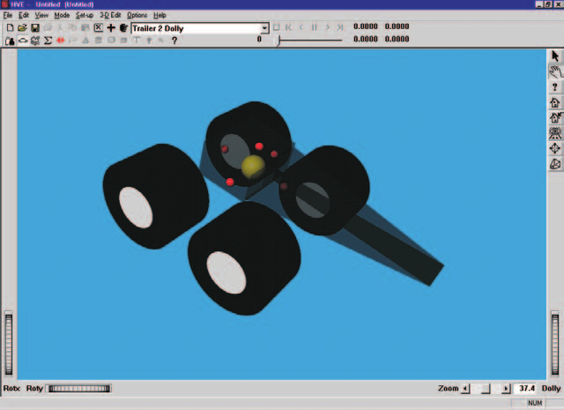Open the Mode menu
The width and height of the screenshot is (564, 410).
62,15
